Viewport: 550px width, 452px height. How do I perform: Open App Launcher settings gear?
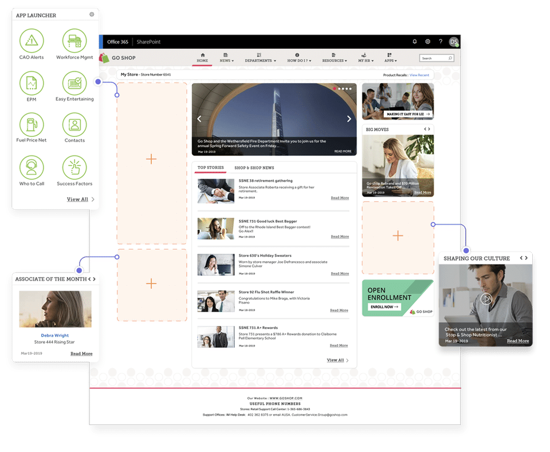[92, 14]
